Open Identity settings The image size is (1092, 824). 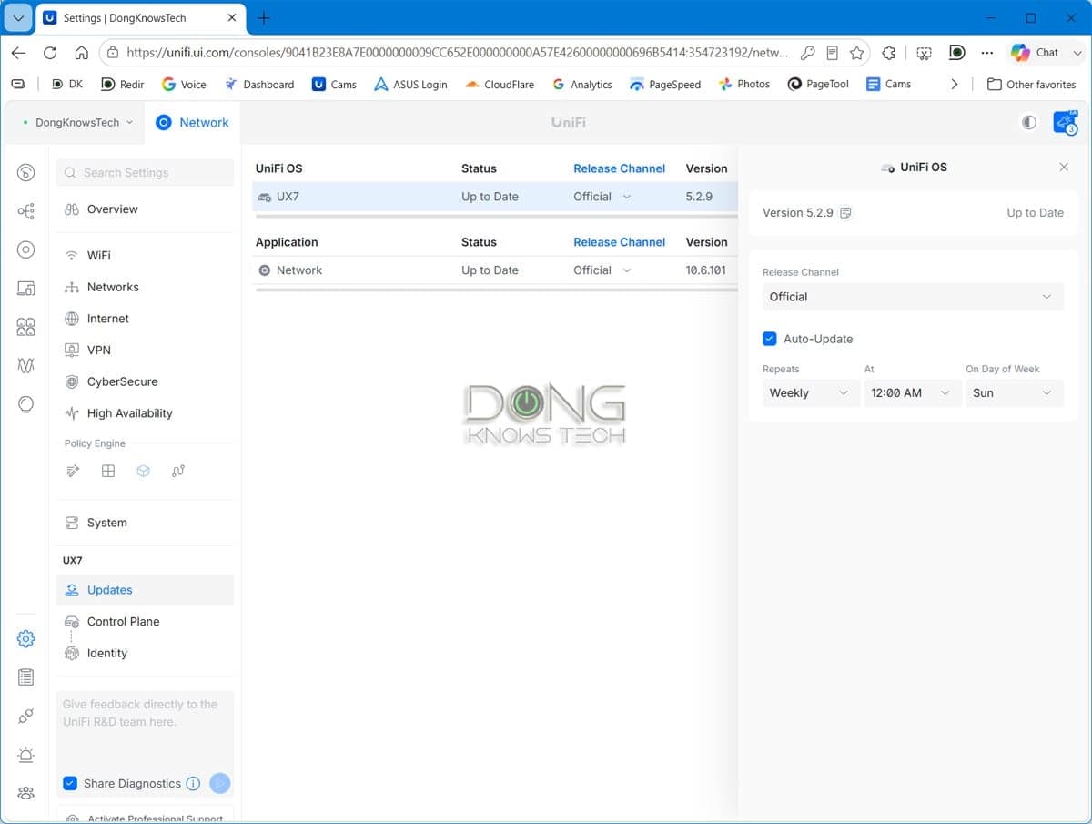point(145,653)
